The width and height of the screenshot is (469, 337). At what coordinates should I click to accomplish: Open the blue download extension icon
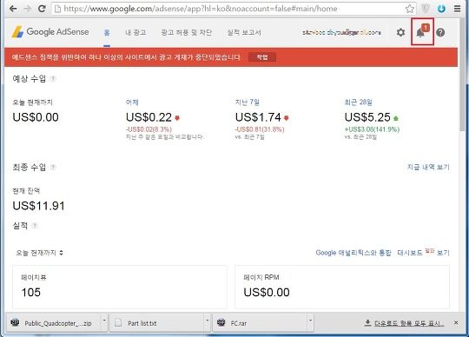coord(441,9)
